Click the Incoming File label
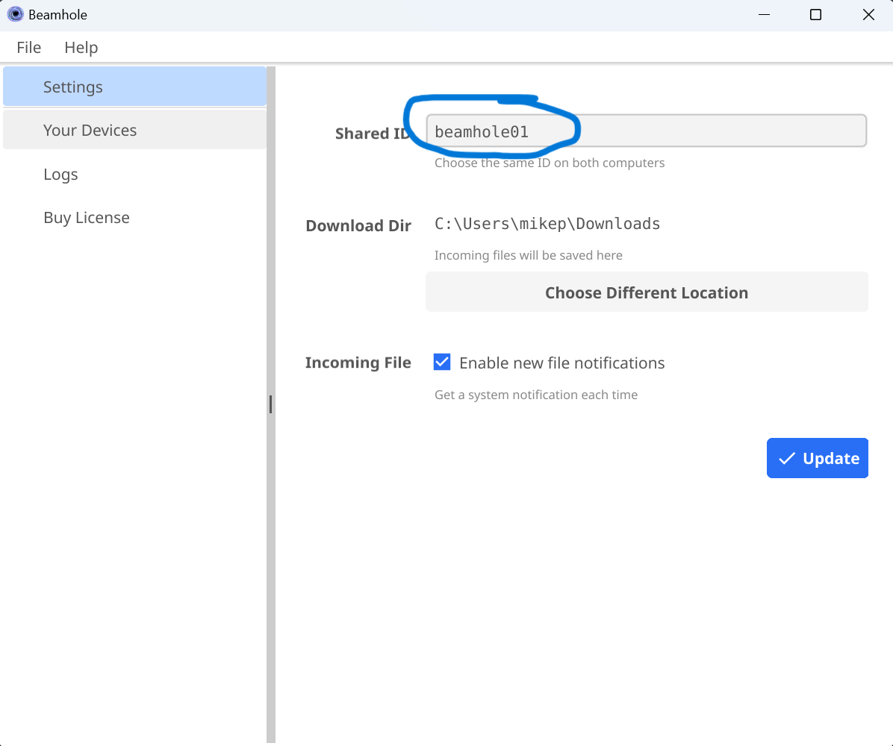The height and width of the screenshot is (746, 893). point(358,363)
